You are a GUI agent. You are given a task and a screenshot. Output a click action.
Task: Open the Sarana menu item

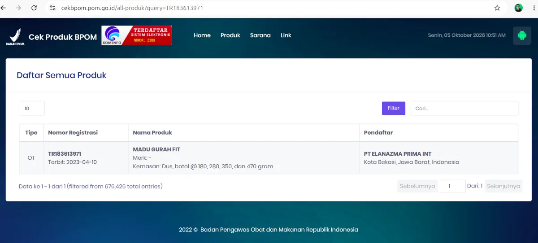[260, 35]
